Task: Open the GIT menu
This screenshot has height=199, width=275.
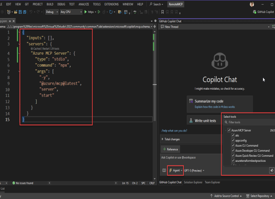Action: [27, 4]
